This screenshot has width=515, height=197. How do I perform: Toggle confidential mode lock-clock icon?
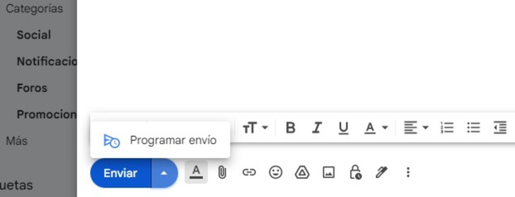tap(355, 173)
